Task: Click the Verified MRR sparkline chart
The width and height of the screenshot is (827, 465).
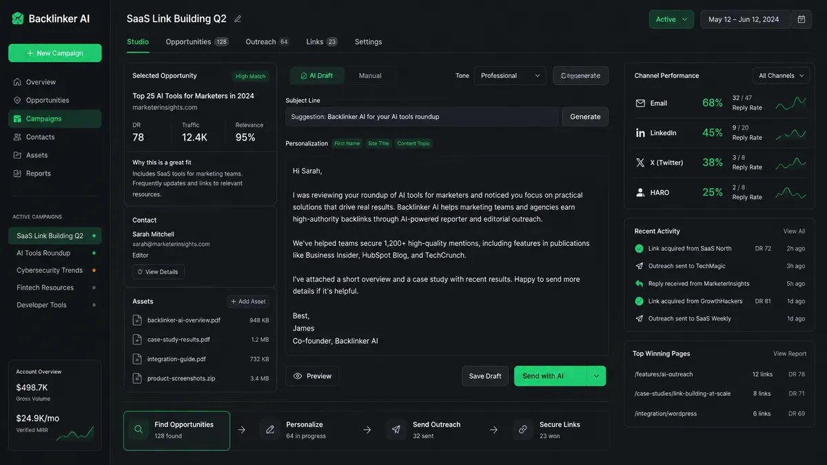Action: tap(74, 433)
